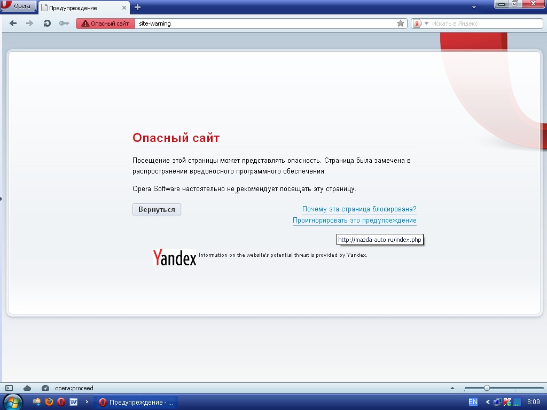547x410 pixels.
Task: Open the Opera main menu button
Action: click(x=18, y=5)
